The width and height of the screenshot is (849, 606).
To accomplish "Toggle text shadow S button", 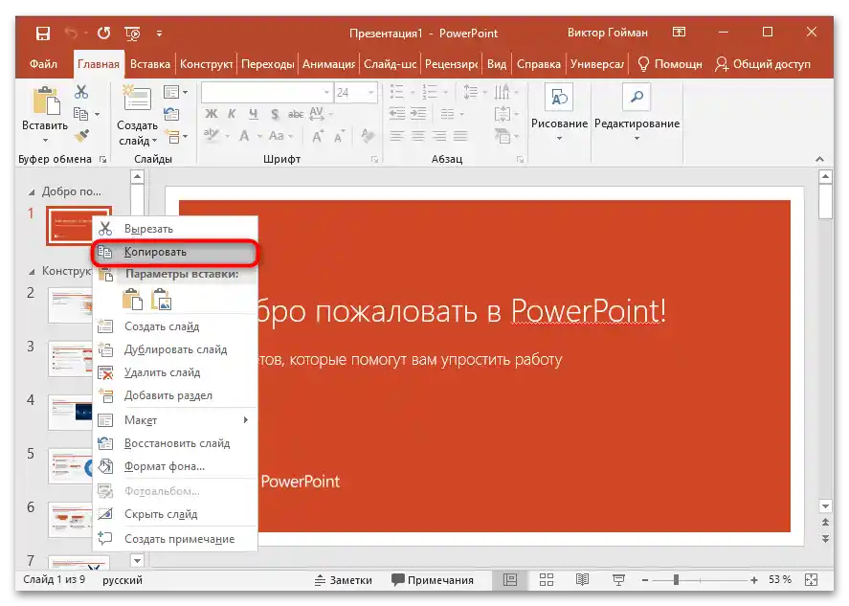I will [275, 114].
